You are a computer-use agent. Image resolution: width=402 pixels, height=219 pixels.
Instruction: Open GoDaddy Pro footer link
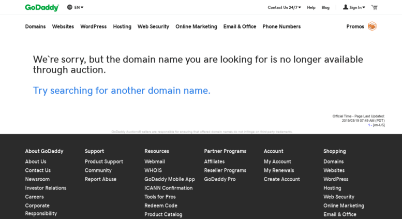click(220, 179)
